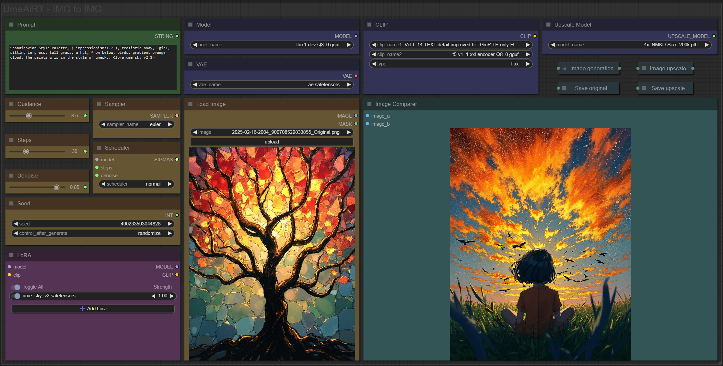Switch the Toggle All LoRA switch
The width and height of the screenshot is (723, 366).
click(x=16, y=287)
